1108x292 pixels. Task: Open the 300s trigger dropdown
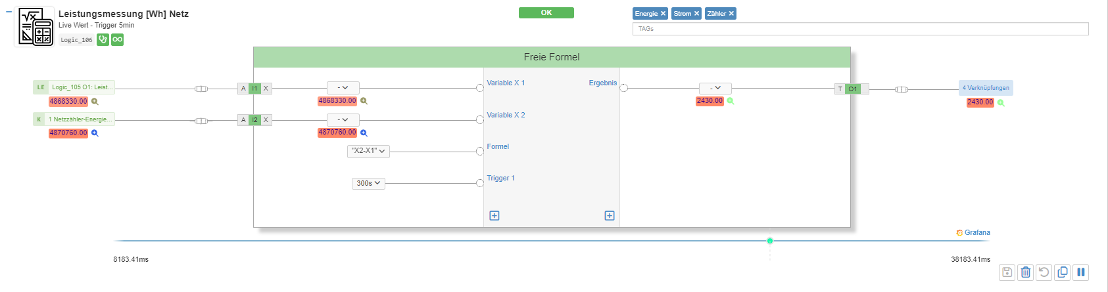tap(368, 183)
